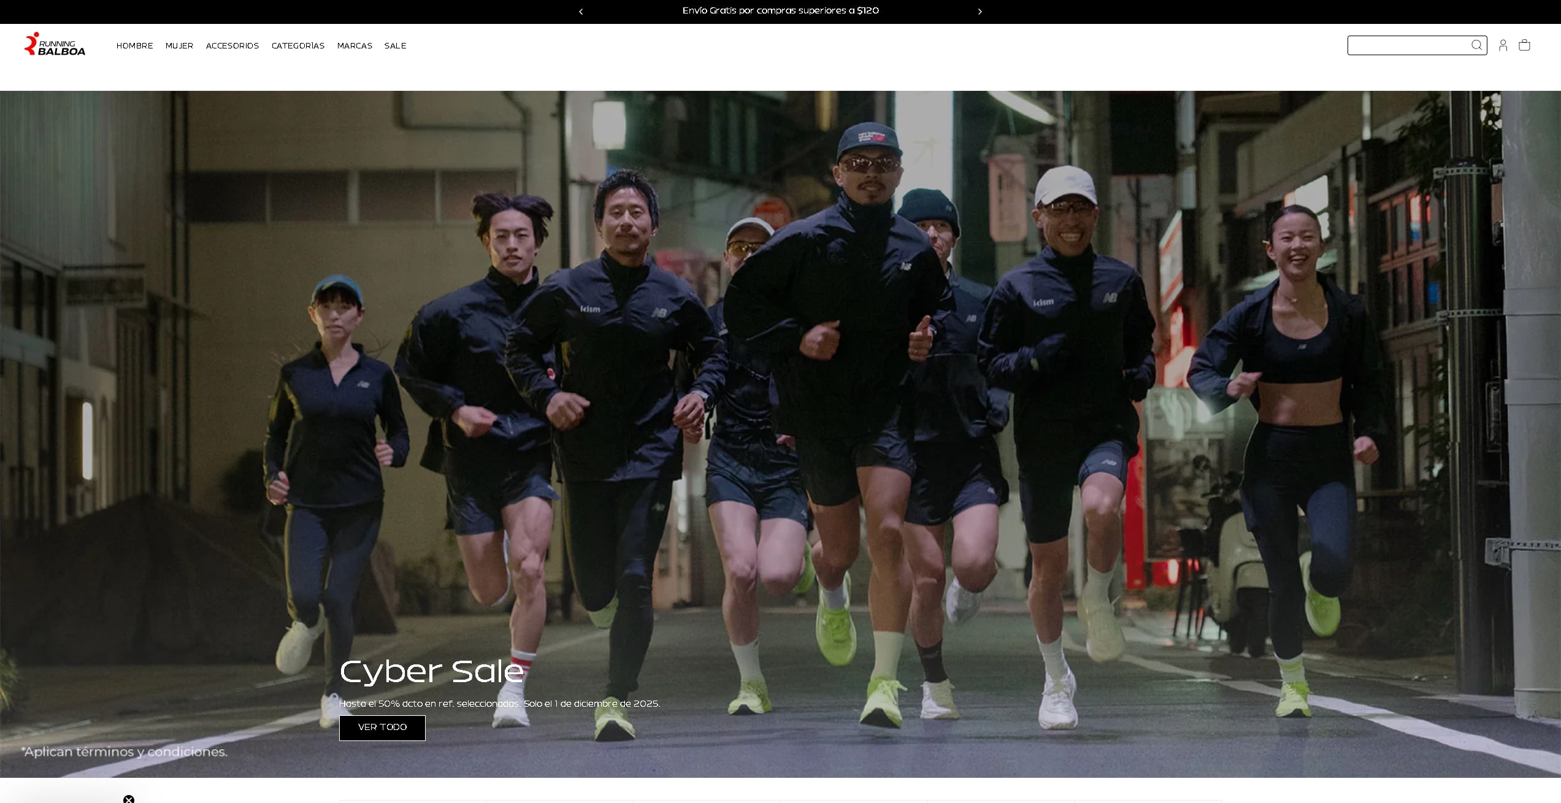This screenshot has width=1561, height=803.
Task: Click the Envío Gratis announcement text
Action: click(780, 11)
